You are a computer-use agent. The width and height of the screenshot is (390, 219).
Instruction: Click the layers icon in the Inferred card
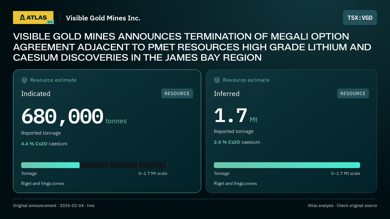click(x=217, y=80)
